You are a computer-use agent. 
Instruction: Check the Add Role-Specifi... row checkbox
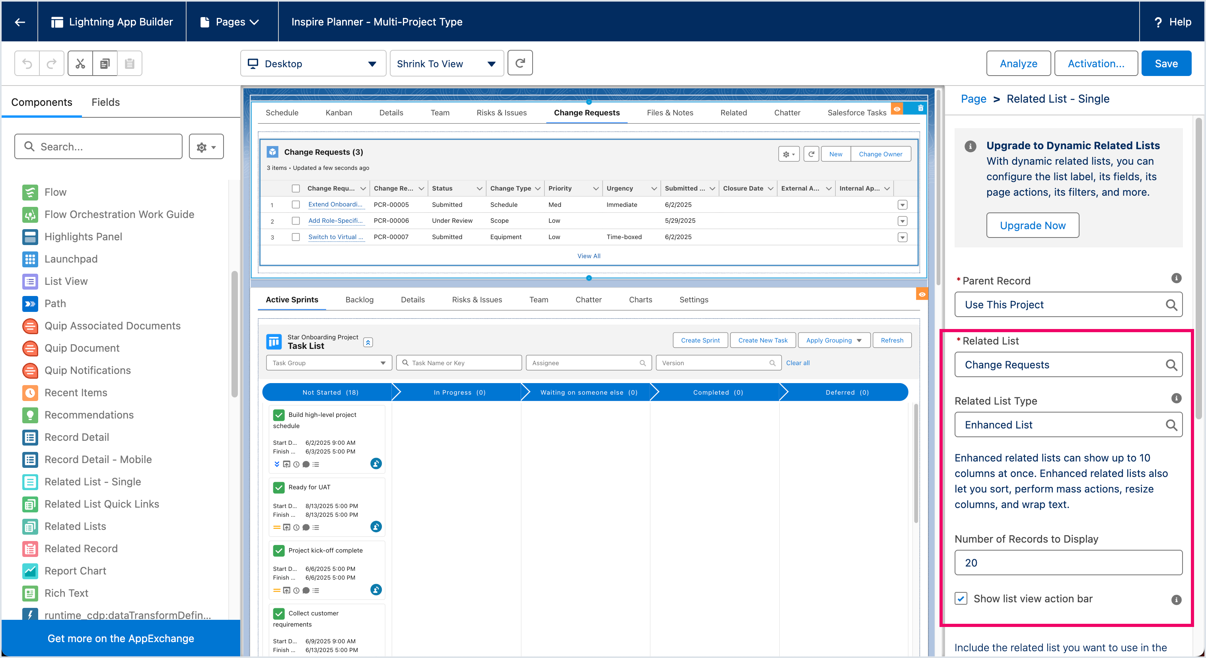point(296,220)
